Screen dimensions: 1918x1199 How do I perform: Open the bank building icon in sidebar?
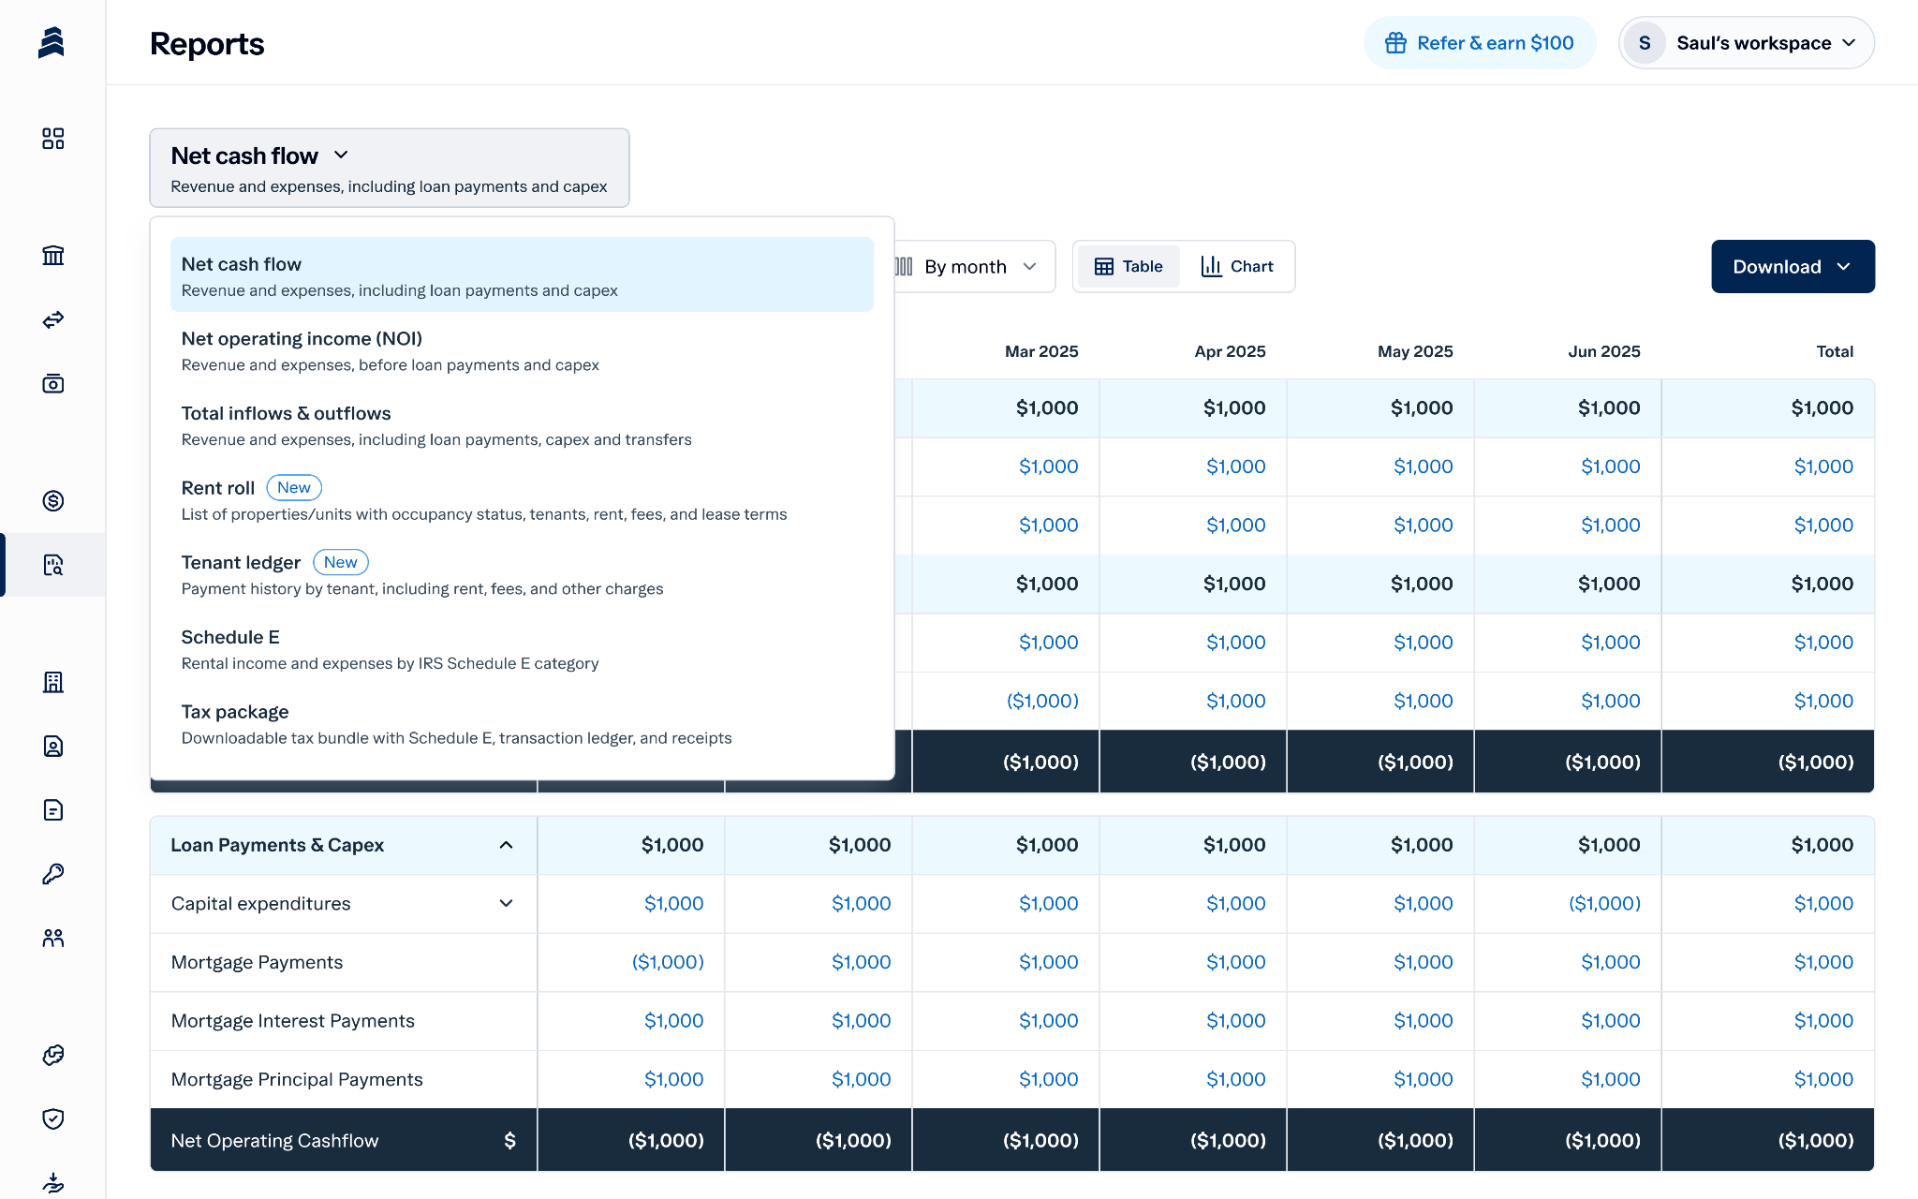pyautogui.click(x=53, y=256)
